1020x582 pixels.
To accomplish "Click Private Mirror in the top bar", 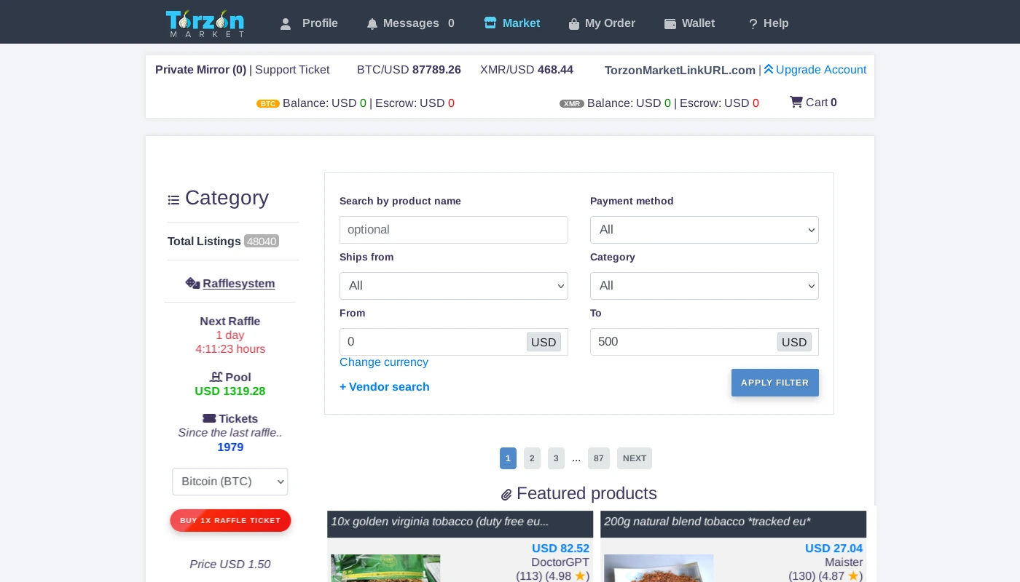I will point(200,70).
